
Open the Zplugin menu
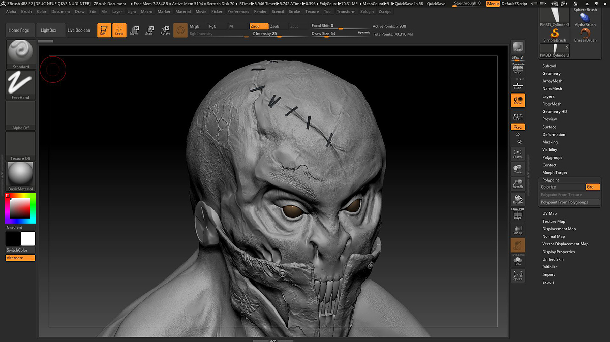[x=367, y=11]
